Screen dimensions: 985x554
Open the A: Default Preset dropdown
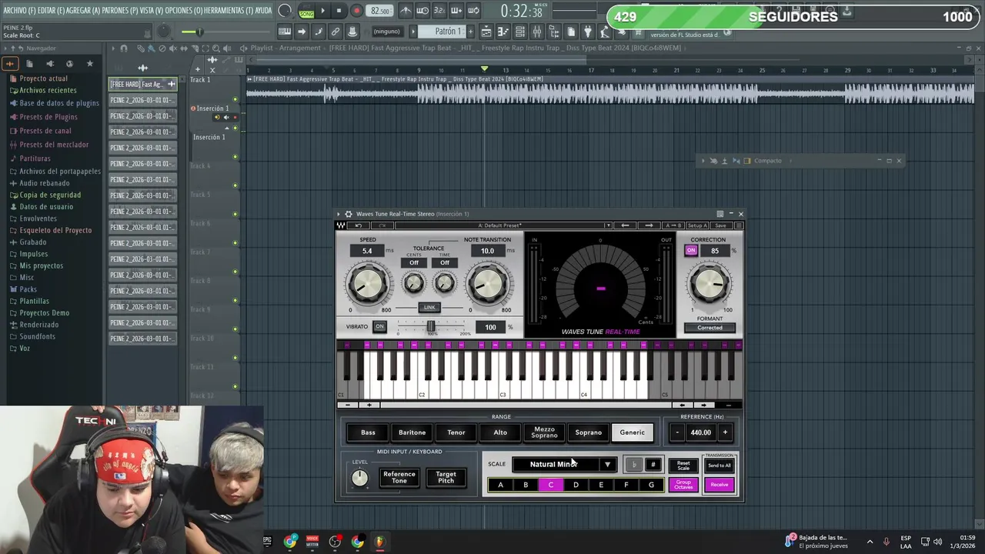click(x=503, y=225)
